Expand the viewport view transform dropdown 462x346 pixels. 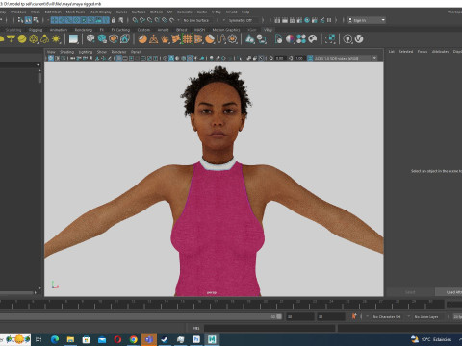coord(374,58)
